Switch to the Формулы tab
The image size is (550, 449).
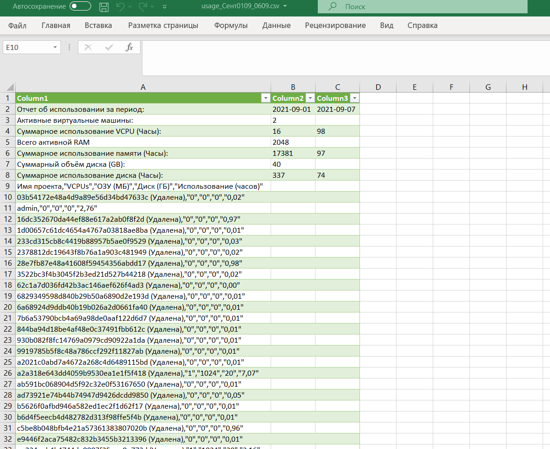point(231,26)
